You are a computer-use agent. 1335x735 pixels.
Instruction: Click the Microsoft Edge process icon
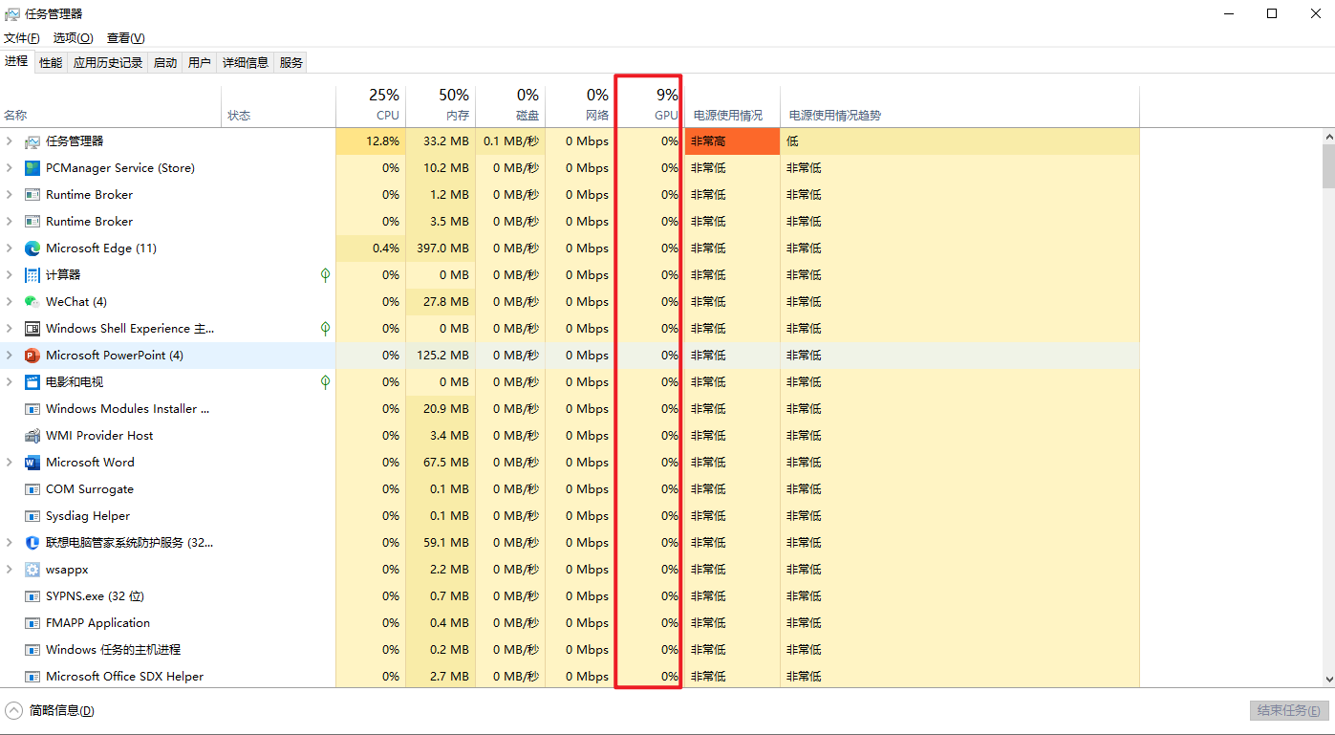(32, 249)
